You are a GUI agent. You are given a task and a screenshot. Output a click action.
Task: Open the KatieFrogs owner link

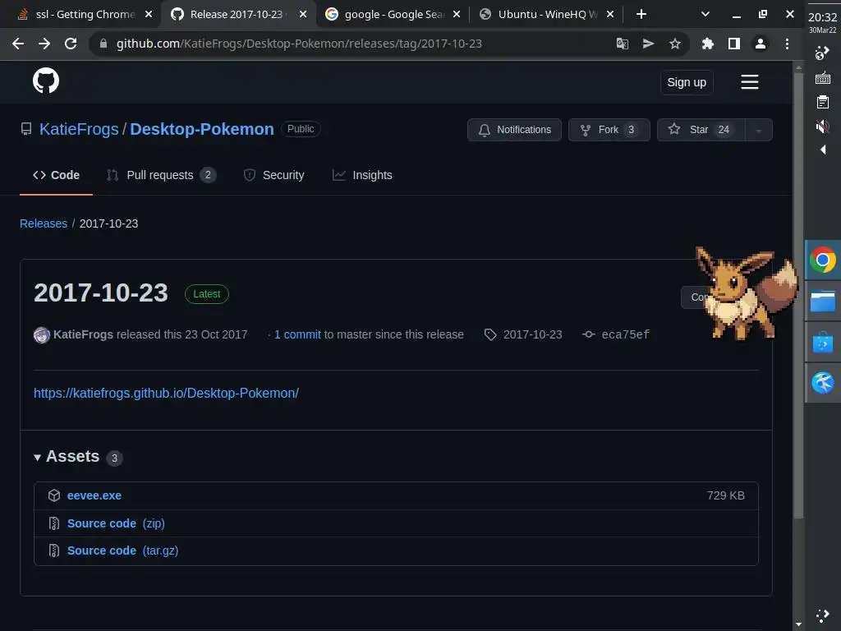[x=79, y=129]
